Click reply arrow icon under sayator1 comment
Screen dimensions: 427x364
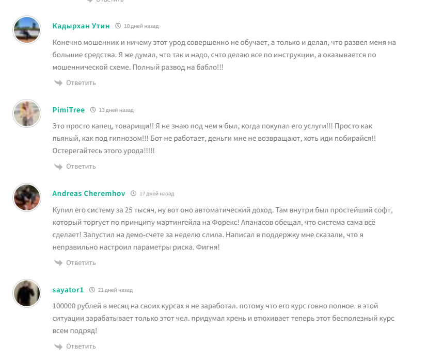pyautogui.click(x=58, y=346)
